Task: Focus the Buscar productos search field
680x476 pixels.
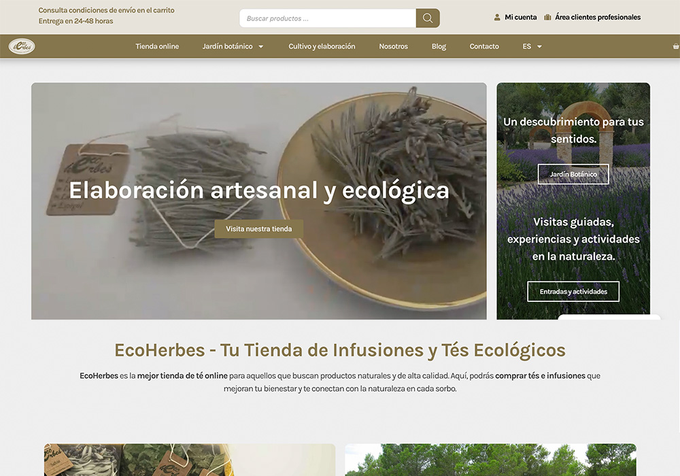Action: click(328, 18)
